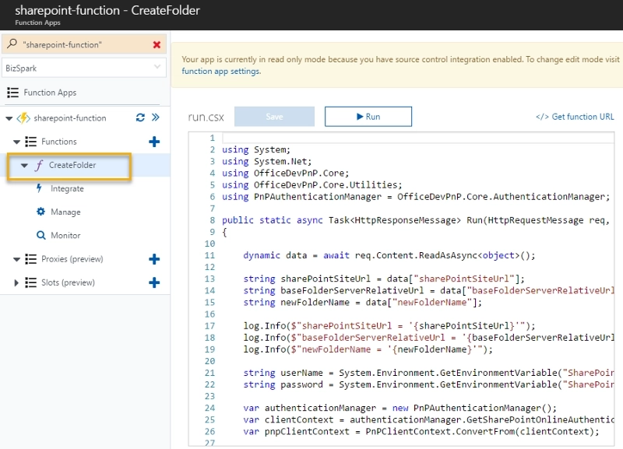This screenshot has height=449, width=623.
Task: Add new function with plus icon
Action: (154, 142)
